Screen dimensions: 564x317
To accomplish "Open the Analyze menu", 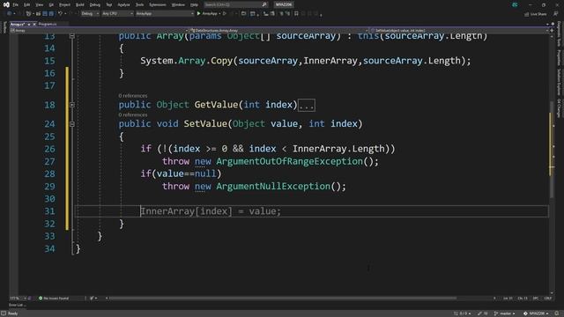I will coord(123,4).
